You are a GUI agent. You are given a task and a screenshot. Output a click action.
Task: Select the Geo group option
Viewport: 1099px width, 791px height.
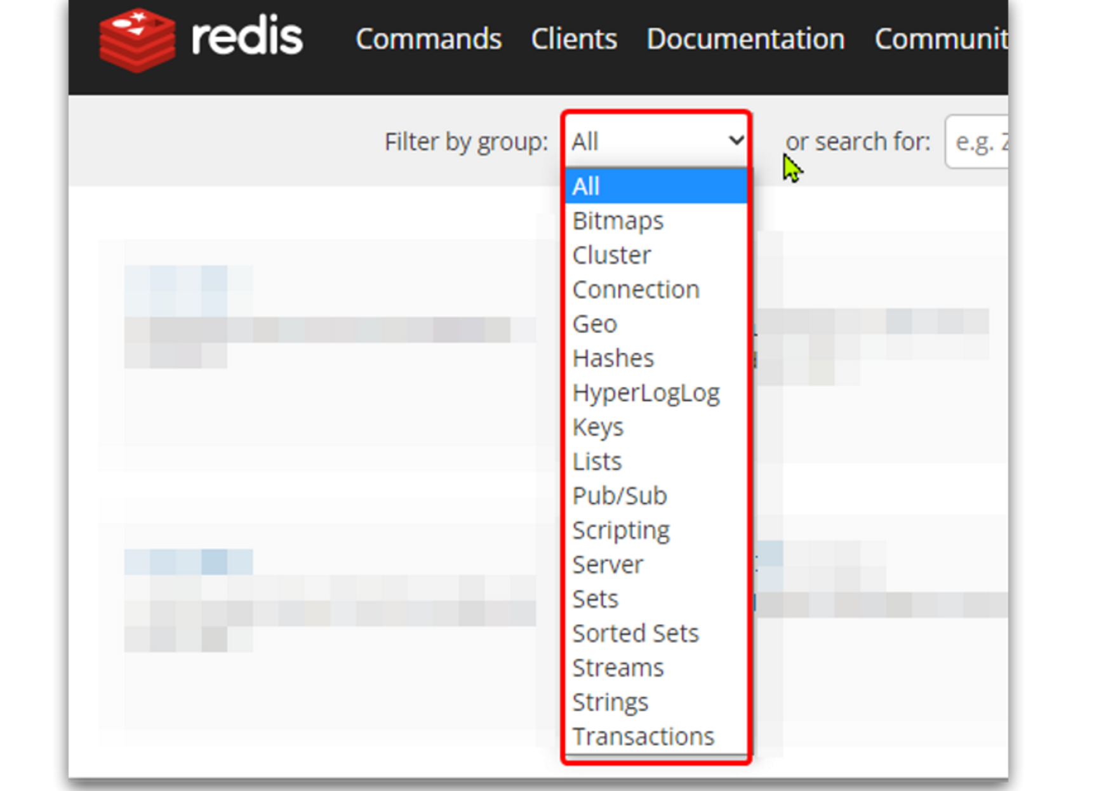point(656,324)
